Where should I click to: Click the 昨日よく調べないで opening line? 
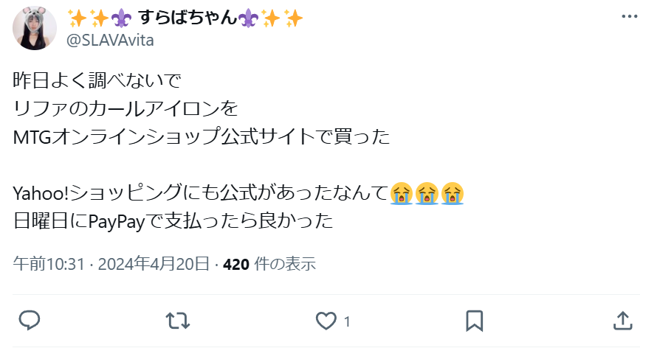(97, 80)
